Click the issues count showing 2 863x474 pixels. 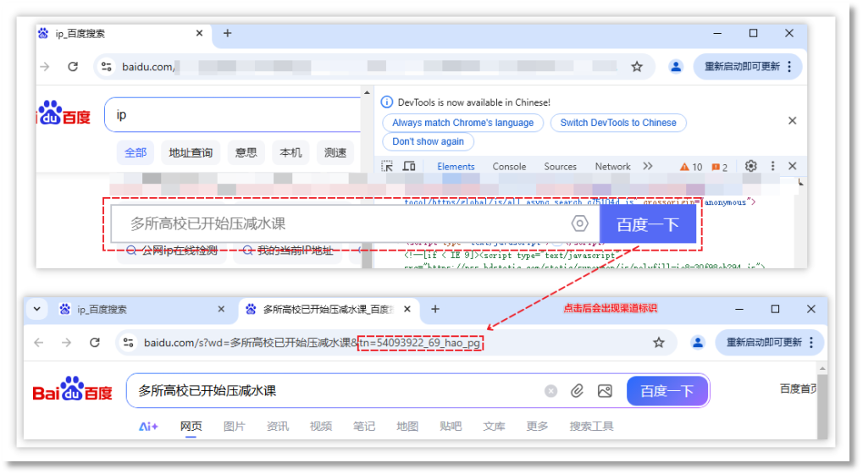point(720,167)
